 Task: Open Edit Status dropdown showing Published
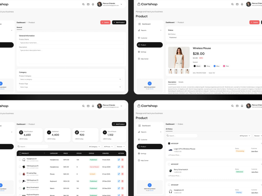215,37
